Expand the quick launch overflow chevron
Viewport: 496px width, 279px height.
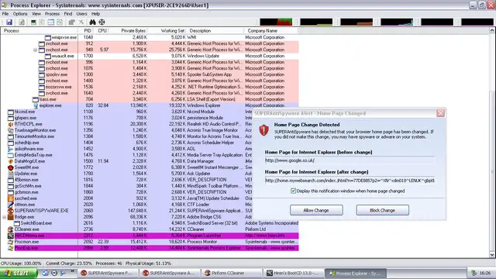72,271
